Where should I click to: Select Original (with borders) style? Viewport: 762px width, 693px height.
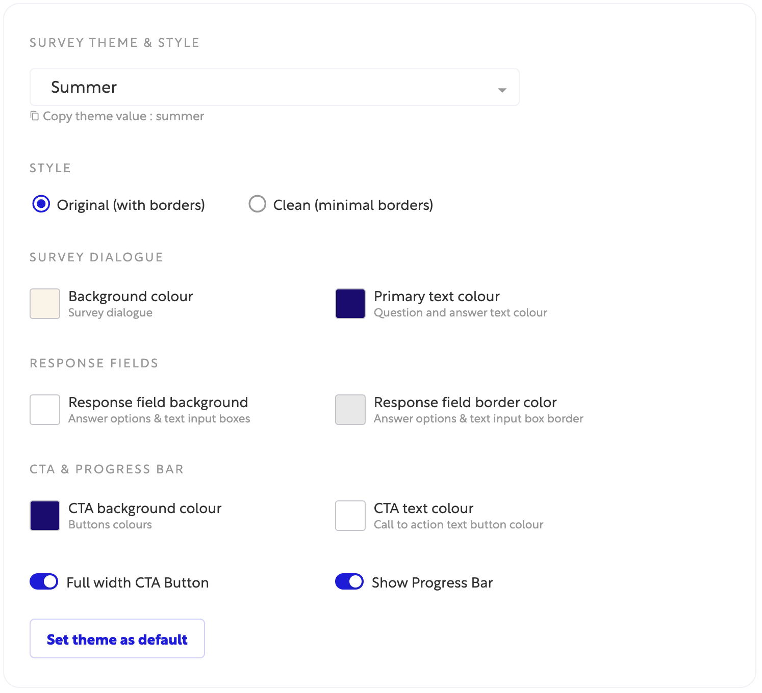pyautogui.click(x=41, y=204)
